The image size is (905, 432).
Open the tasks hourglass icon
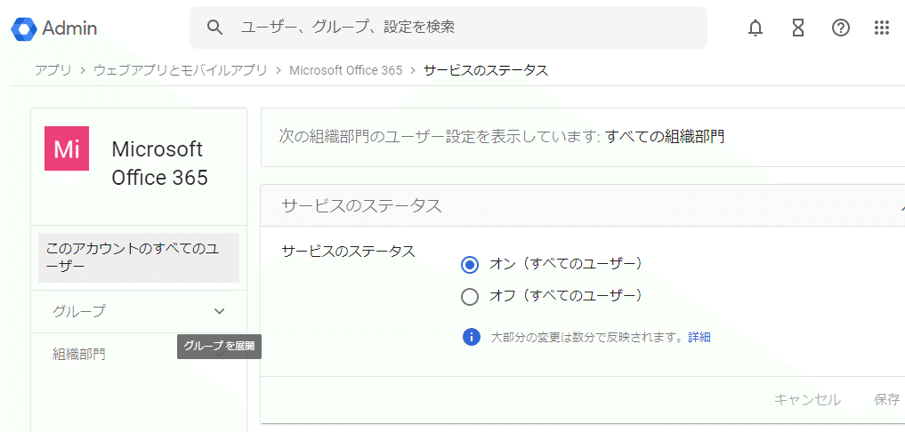[x=797, y=28]
